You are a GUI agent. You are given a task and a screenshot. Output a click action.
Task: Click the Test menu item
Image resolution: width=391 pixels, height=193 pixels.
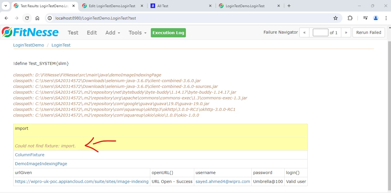click(73, 32)
